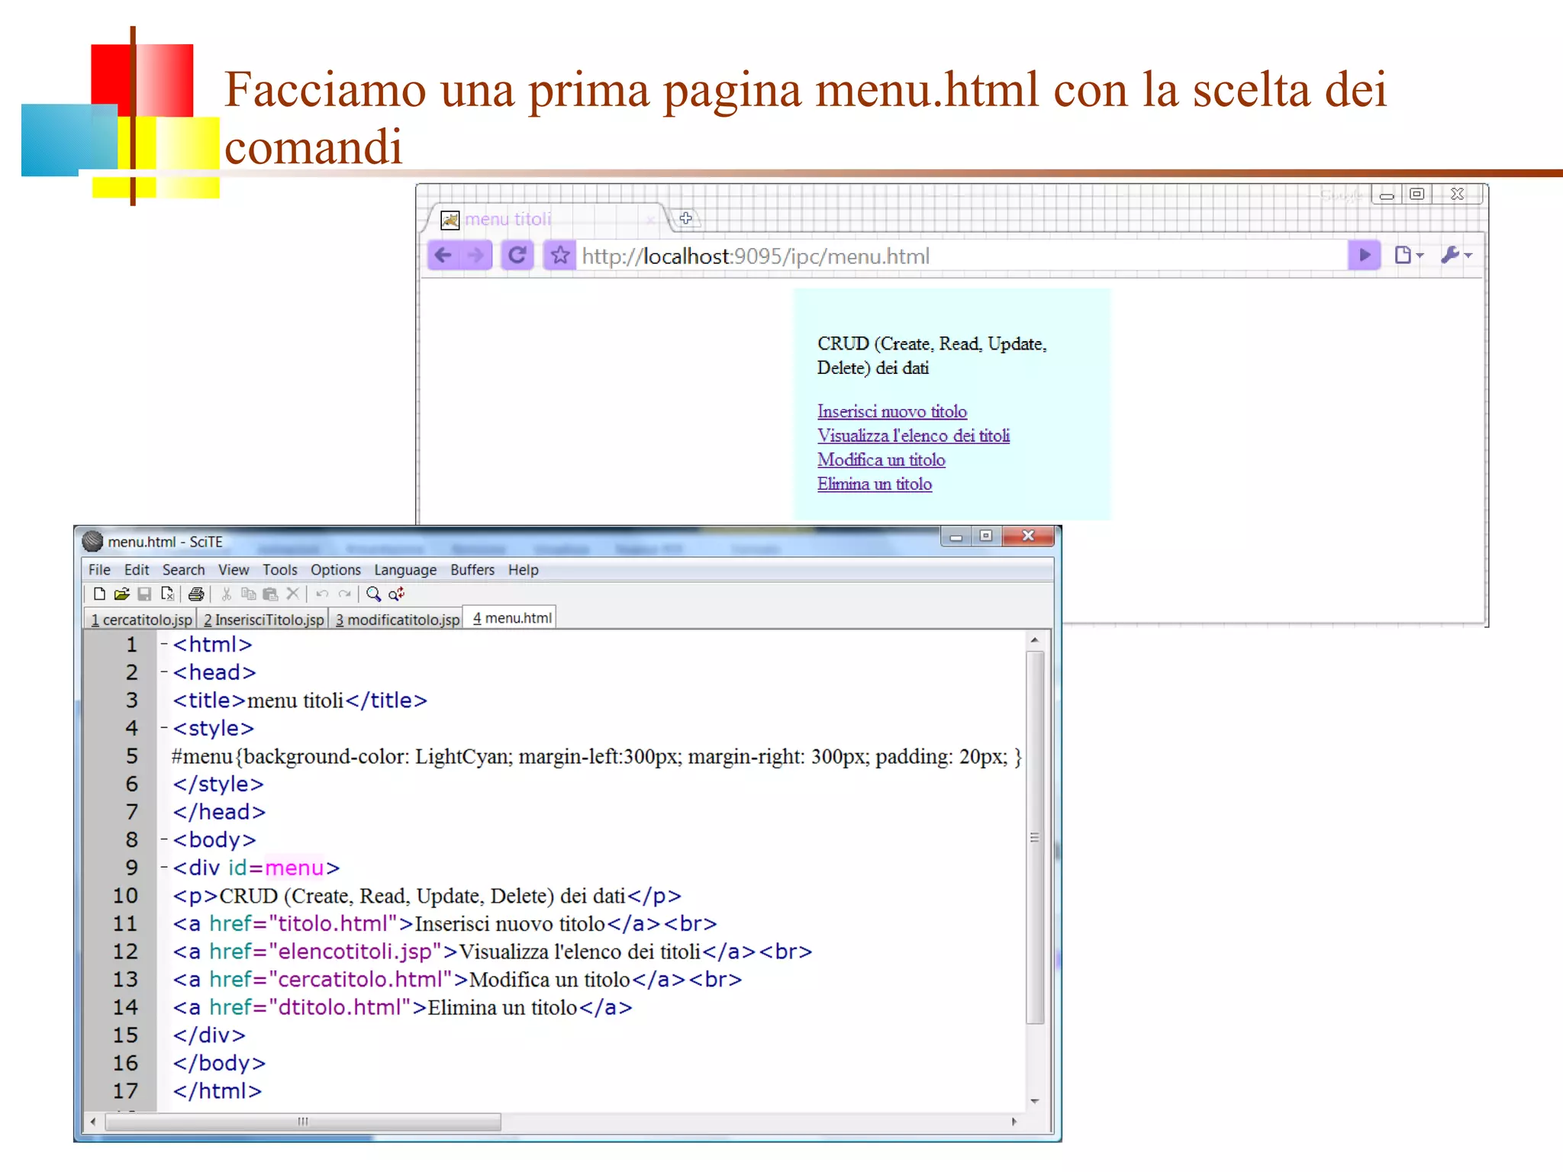This screenshot has width=1563, height=1172.
Task: Open the Language menu in SciTE
Action: coord(405,570)
